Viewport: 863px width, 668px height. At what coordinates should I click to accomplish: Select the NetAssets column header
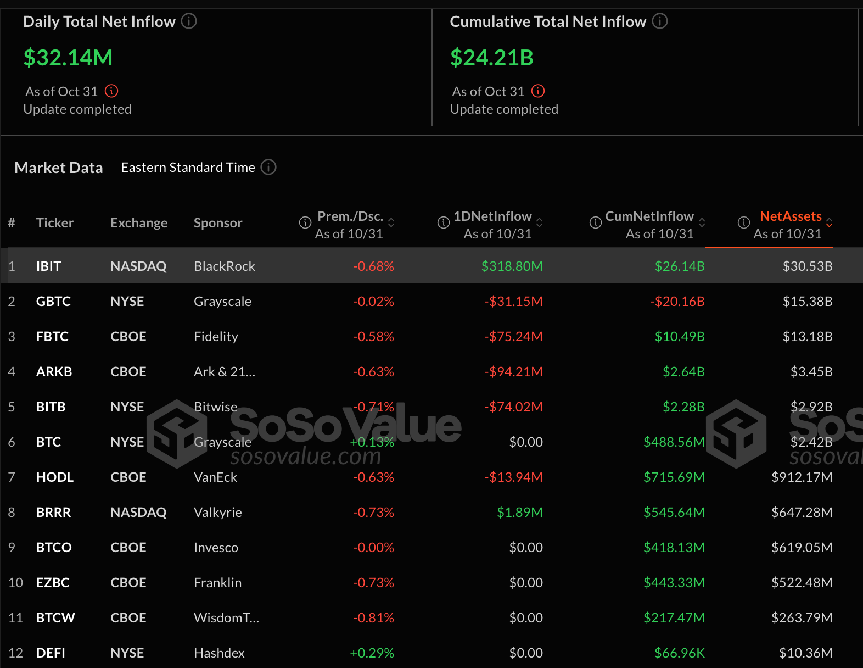coord(791,216)
